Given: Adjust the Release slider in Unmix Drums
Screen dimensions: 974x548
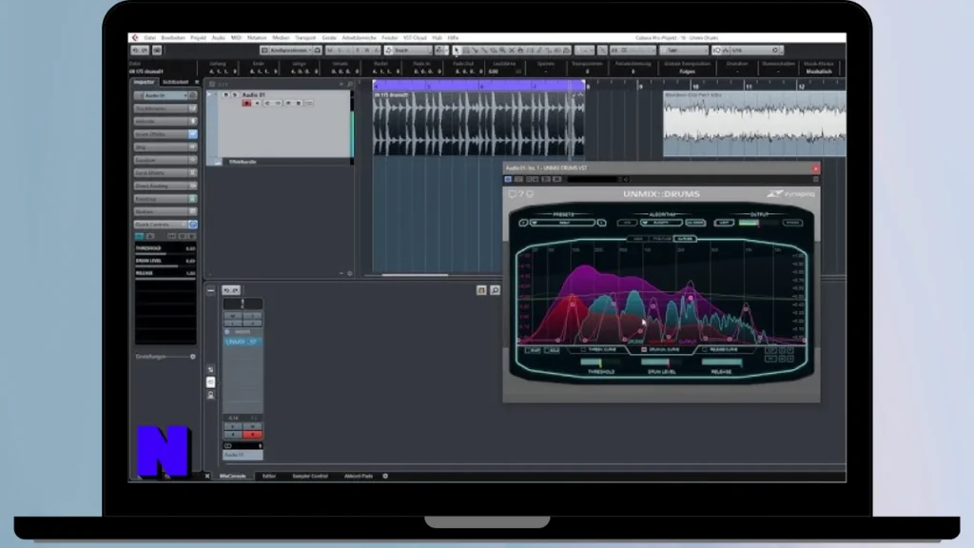Looking at the screenshot, I should (x=721, y=362).
